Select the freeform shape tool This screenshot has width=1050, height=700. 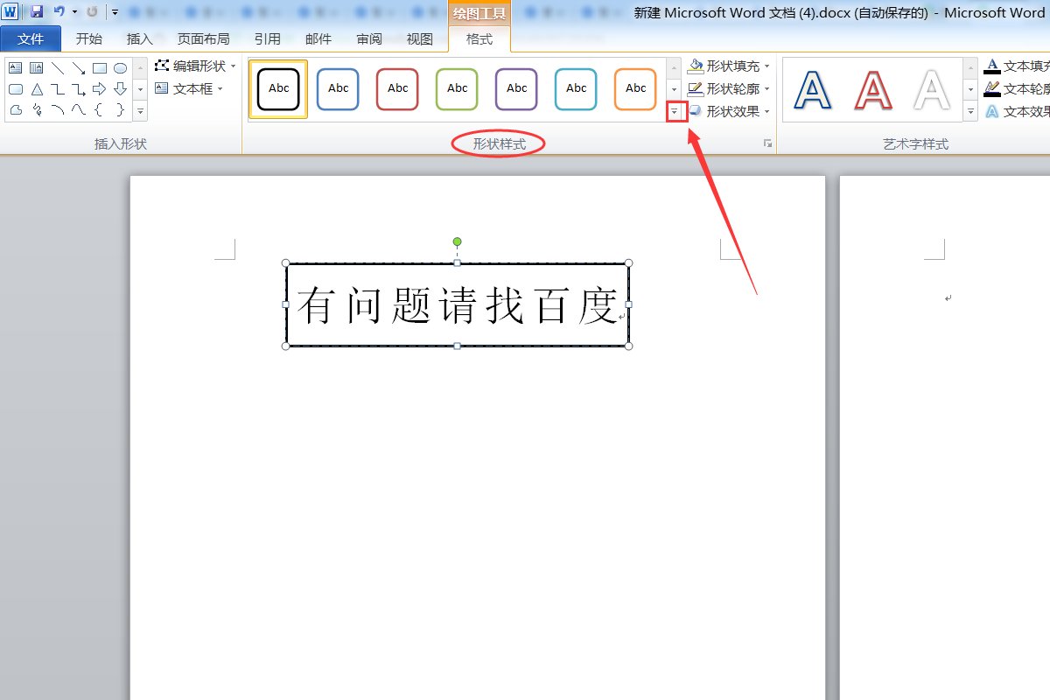click(16, 109)
